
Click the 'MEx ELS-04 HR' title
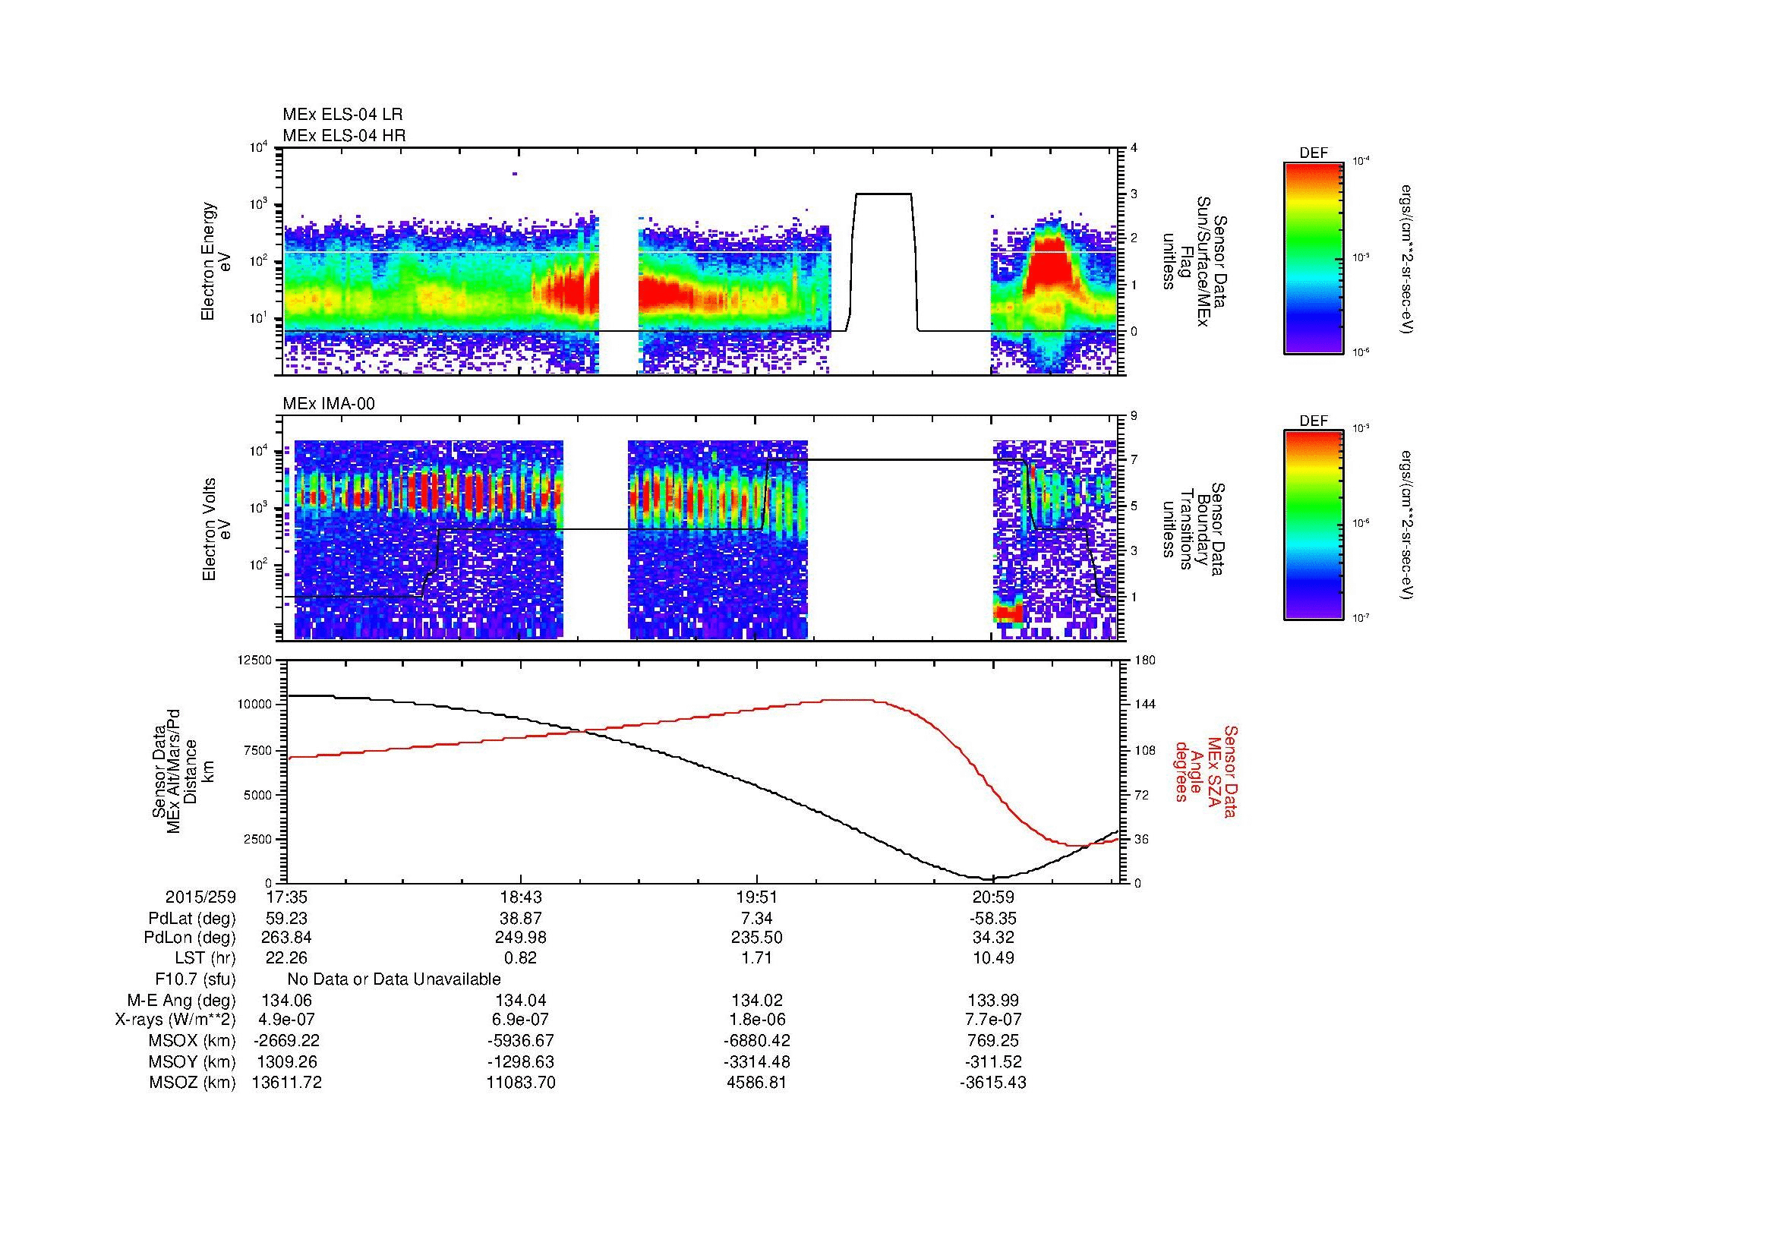coord(344,135)
